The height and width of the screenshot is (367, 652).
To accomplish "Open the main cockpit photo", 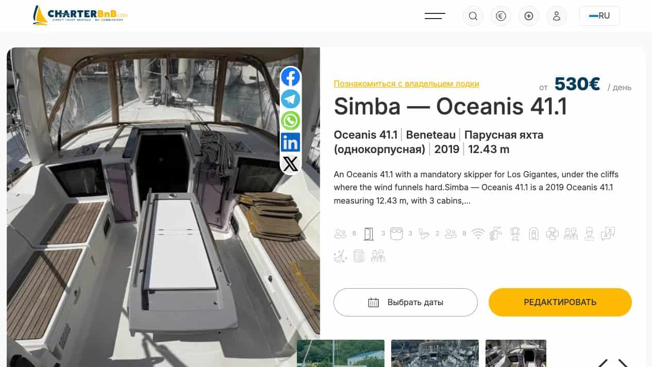I will click(x=163, y=207).
